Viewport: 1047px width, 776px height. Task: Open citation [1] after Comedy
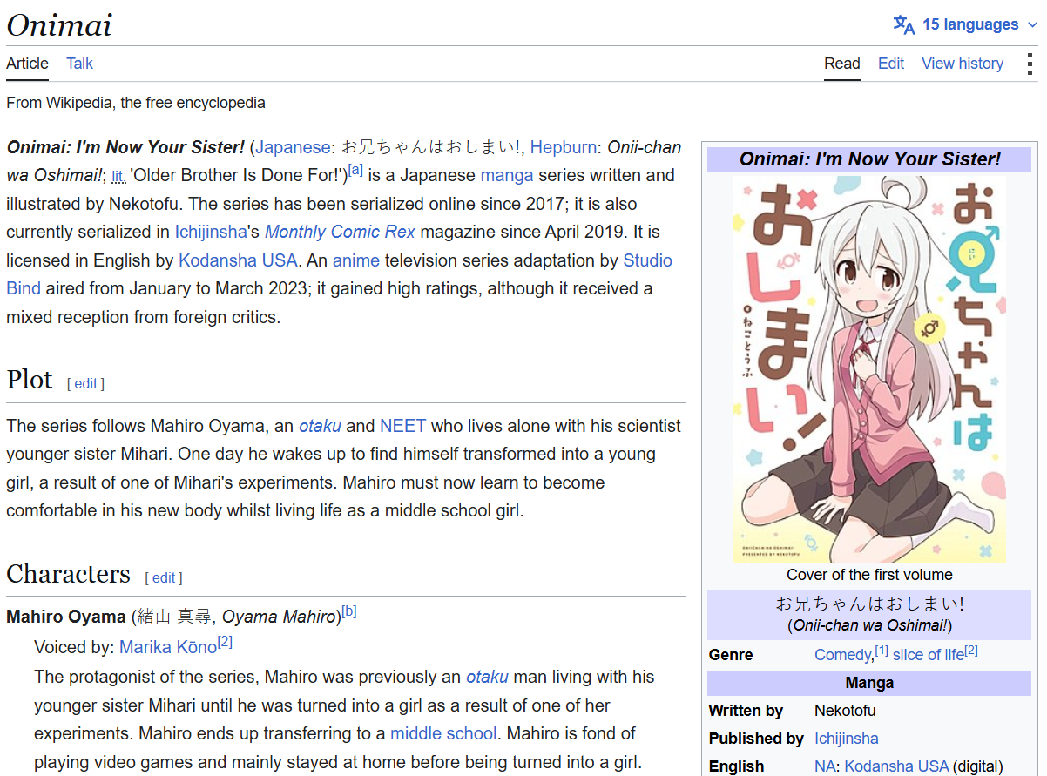pos(882,651)
